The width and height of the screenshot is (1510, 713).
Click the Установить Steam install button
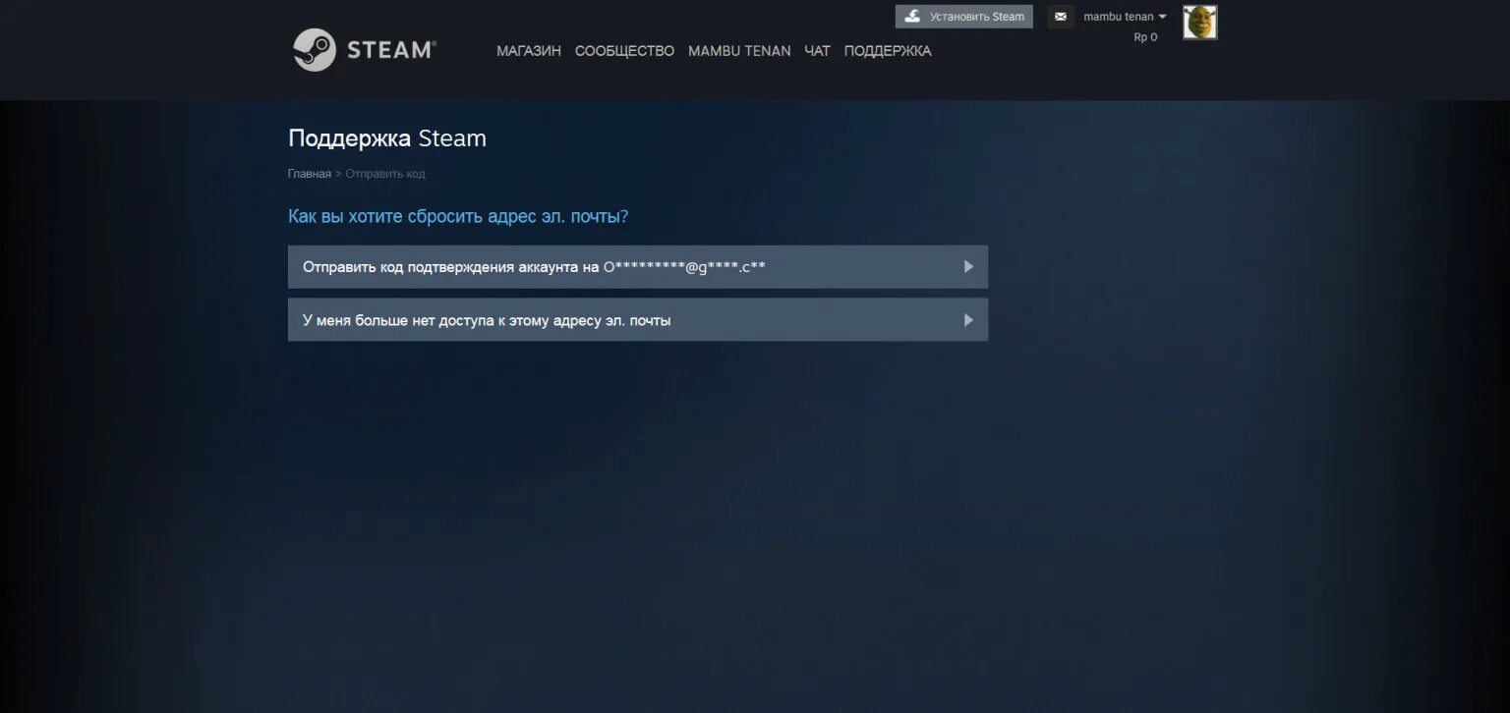(964, 17)
